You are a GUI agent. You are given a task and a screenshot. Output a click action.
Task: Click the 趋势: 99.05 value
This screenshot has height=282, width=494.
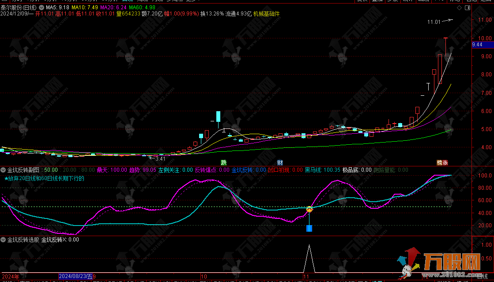143,170
